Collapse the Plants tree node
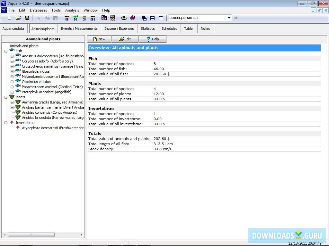Viewport: 329px width, 246px height. tap(6, 97)
